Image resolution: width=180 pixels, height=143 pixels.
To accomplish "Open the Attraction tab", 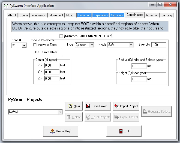I will click(x=152, y=15).
